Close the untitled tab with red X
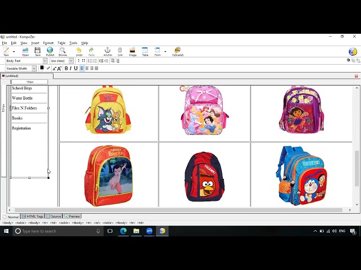Screen dimensions: 361x270 [356, 76]
